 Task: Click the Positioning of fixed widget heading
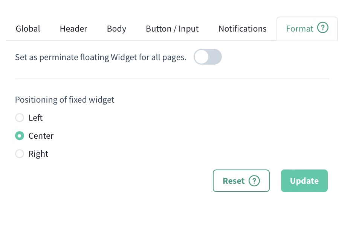(x=64, y=100)
